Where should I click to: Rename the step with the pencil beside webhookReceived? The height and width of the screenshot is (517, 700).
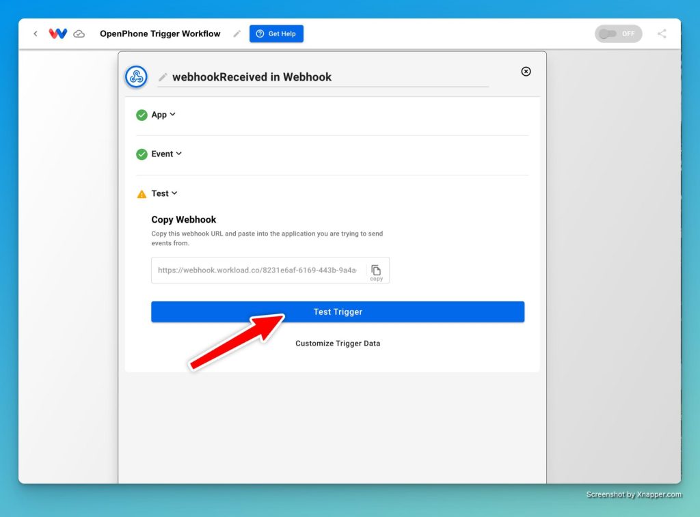point(163,77)
